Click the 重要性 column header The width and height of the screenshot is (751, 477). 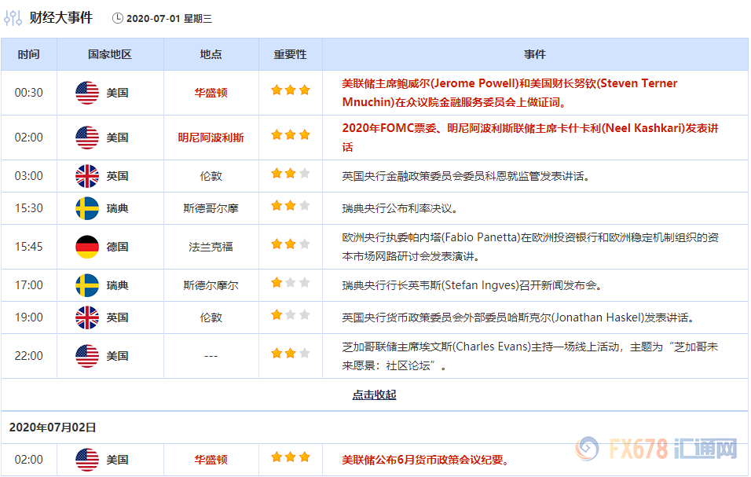pyautogui.click(x=289, y=54)
